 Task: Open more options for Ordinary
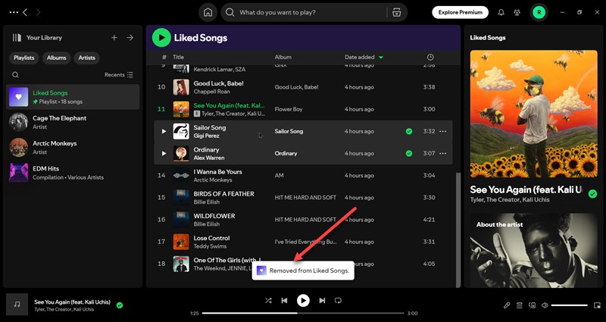[x=443, y=154]
